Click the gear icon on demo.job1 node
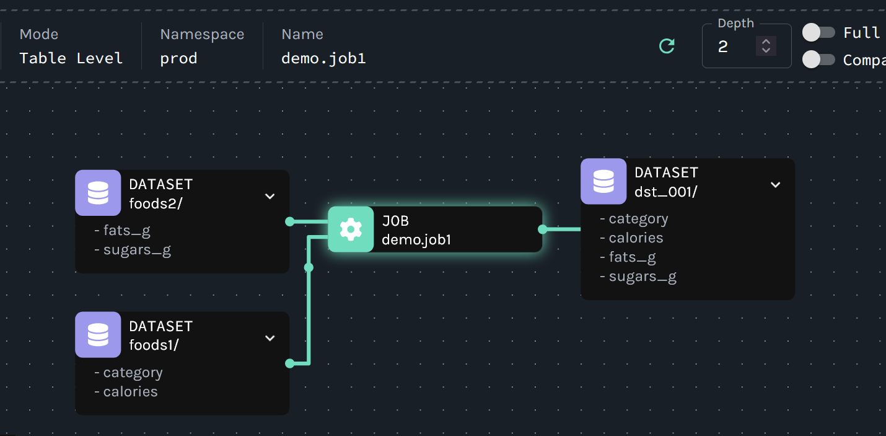Screen dimensions: 886x436 (x=351, y=229)
